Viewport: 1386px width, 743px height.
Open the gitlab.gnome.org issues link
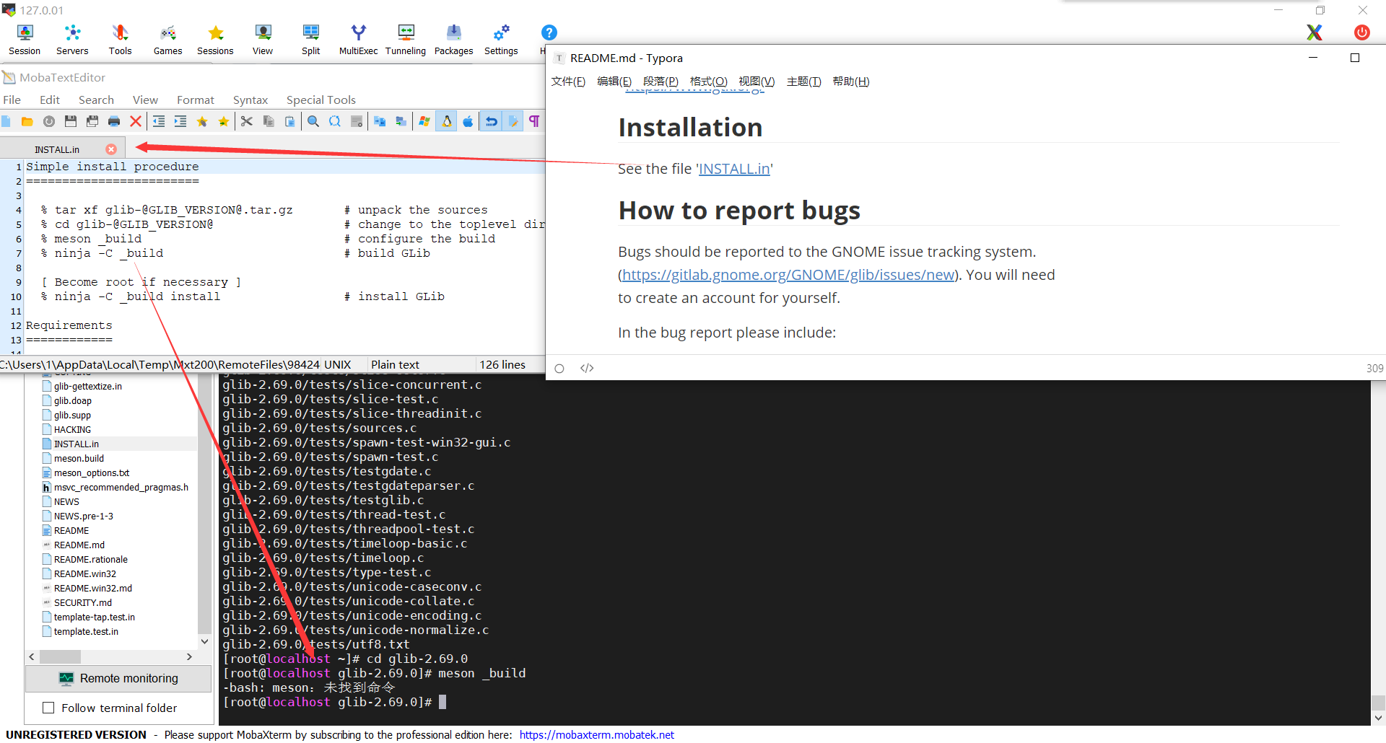pyautogui.click(x=788, y=275)
